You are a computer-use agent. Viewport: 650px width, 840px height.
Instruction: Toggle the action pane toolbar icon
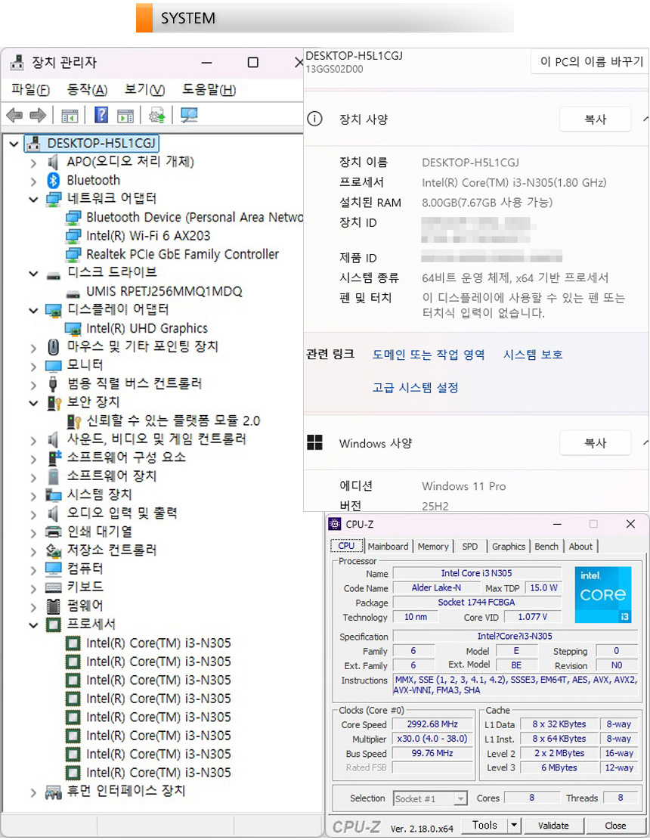(x=125, y=116)
